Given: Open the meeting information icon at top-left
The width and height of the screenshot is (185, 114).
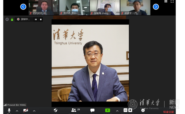Looking at the screenshot, I should (x=7, y=19).
